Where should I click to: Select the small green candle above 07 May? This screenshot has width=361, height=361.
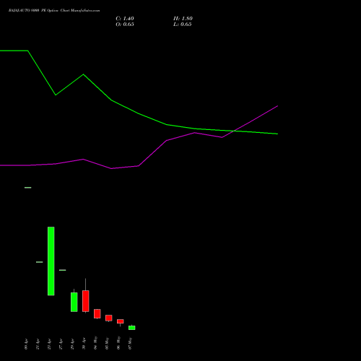tap(132, 328)
